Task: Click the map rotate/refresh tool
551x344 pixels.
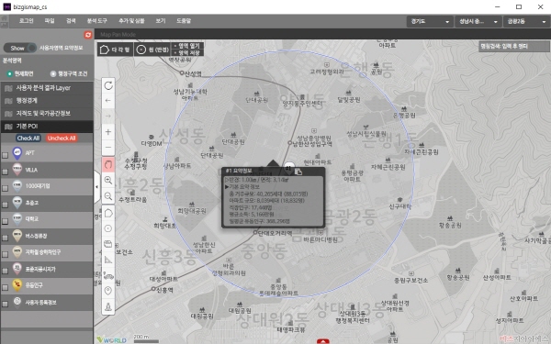Action: pyautogui.click(x=108, y=85)
